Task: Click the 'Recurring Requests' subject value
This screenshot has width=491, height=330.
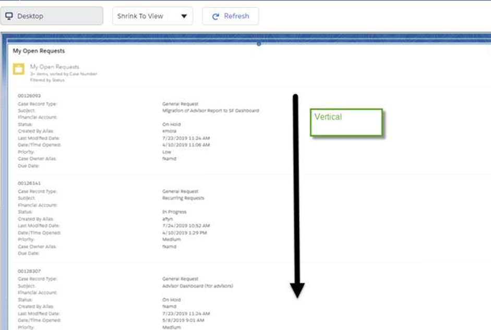Action: click(x=183, y=198)
